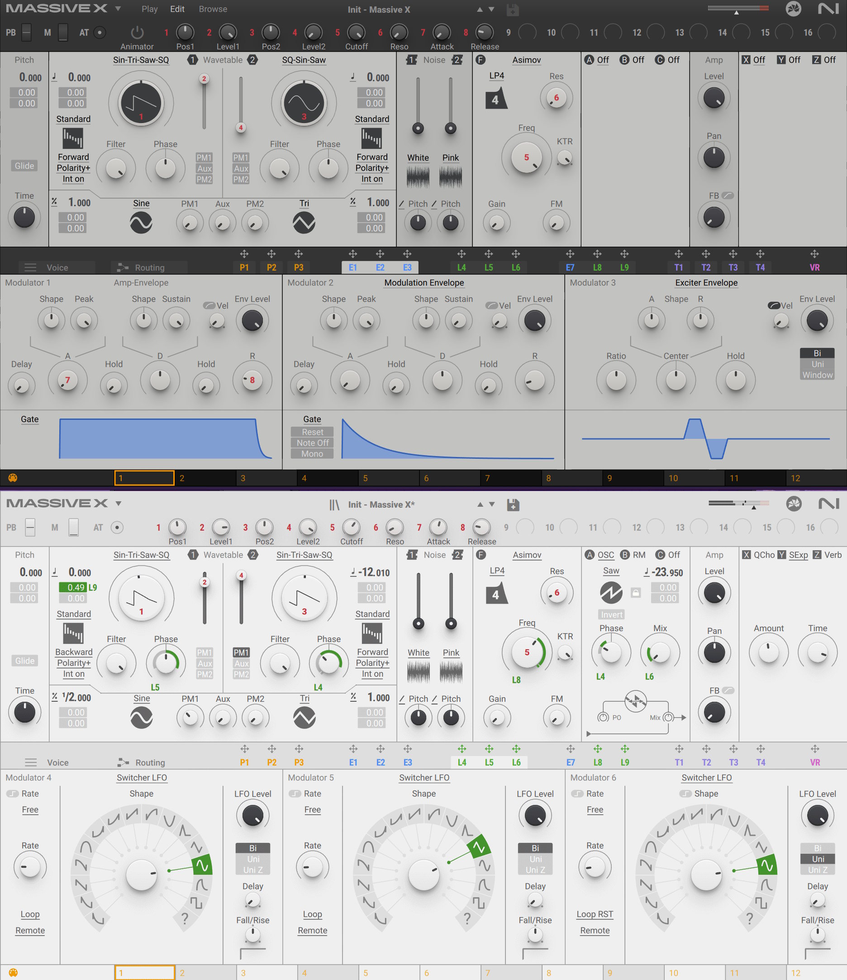The width and height of the screenshot is (847, 980).
Task: Toggle the Vel switch in Modulation Envelope
Action: point(492,305)
